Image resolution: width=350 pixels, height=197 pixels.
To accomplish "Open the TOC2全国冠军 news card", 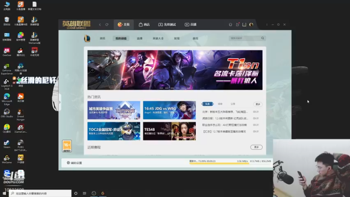I will (114, 131).
